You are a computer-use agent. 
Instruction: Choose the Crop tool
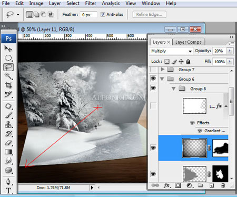tap(8, 85)
